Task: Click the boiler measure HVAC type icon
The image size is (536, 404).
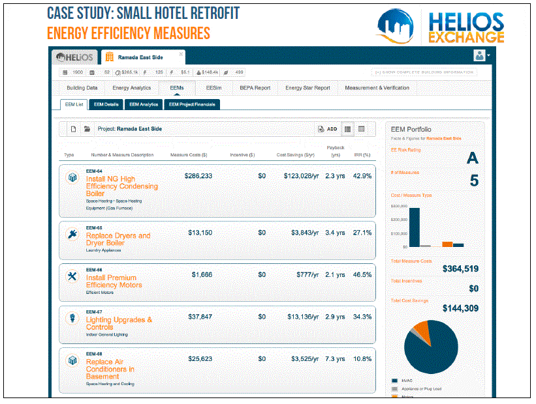Action: click(x=72, y=178)
